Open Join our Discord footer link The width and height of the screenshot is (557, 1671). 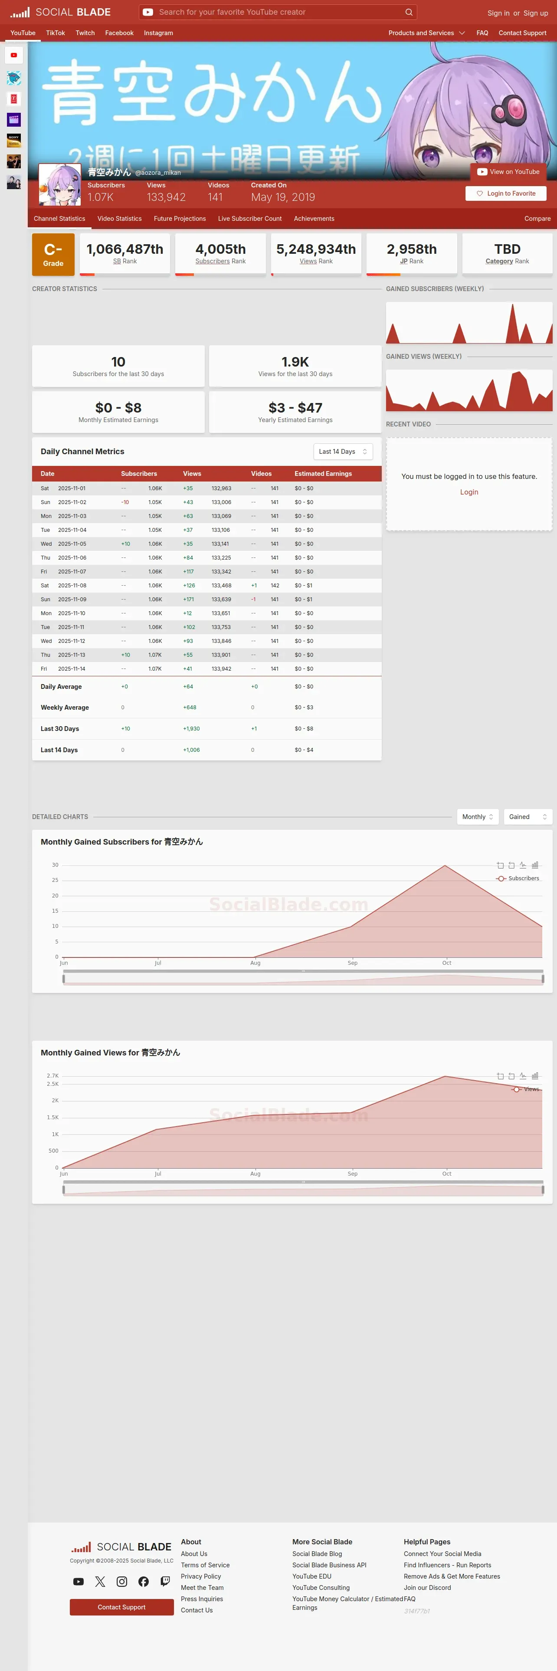coord(427,1587)
